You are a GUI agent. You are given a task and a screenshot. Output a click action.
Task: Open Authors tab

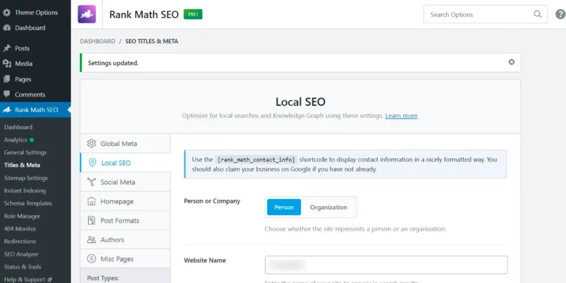coord(125,239)
